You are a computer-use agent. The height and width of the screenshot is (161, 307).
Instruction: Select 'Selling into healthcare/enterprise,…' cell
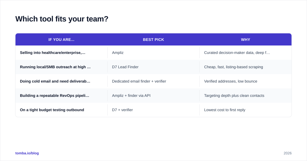[x=61, y=53]
